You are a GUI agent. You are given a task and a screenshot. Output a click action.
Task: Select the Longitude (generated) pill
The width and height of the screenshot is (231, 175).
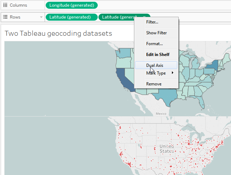tap(72, 5)
